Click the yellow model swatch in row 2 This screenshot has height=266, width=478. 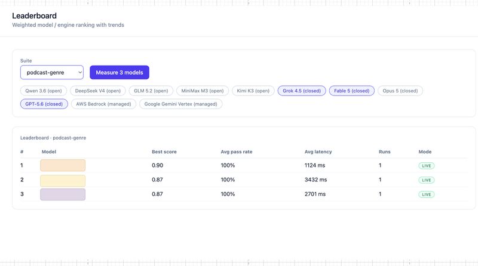tap(63, 181)
